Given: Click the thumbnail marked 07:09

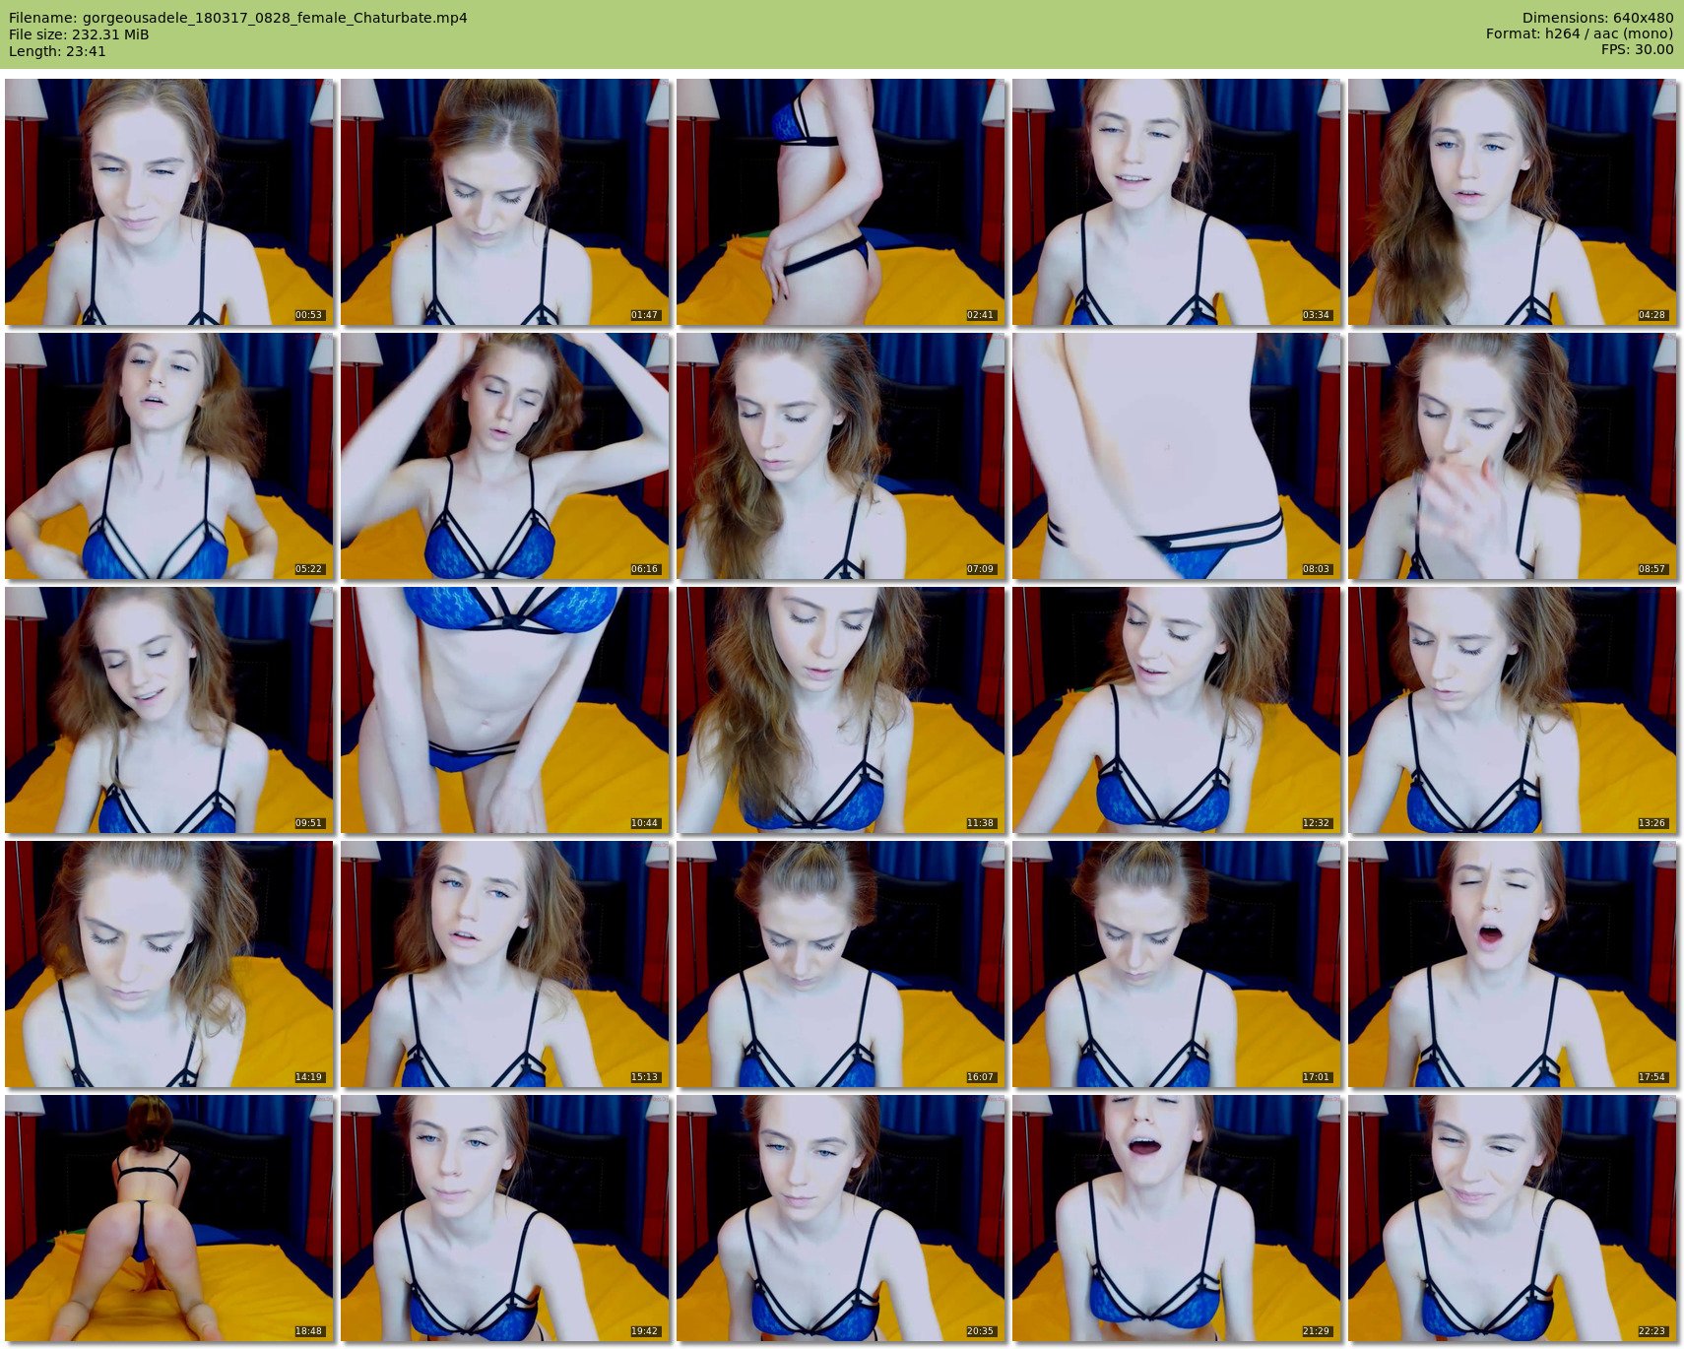Looking at the screenshot, I should [840, 456].
